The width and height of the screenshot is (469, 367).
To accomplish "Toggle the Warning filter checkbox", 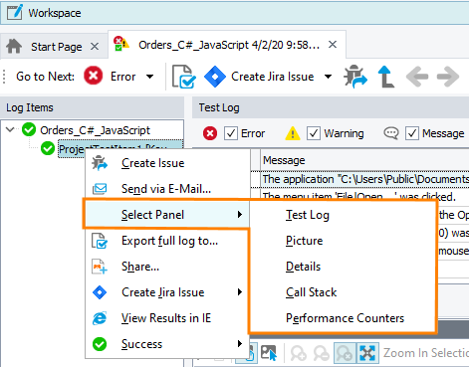I will [x=314, y=133].
